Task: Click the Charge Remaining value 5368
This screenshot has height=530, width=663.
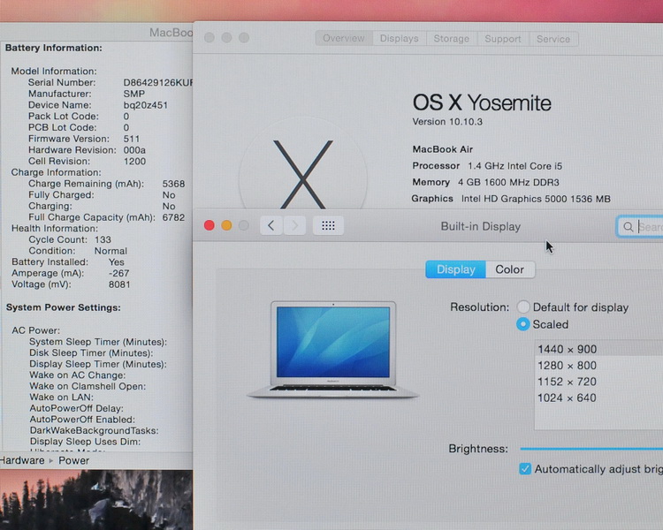Action: (173, 184)
